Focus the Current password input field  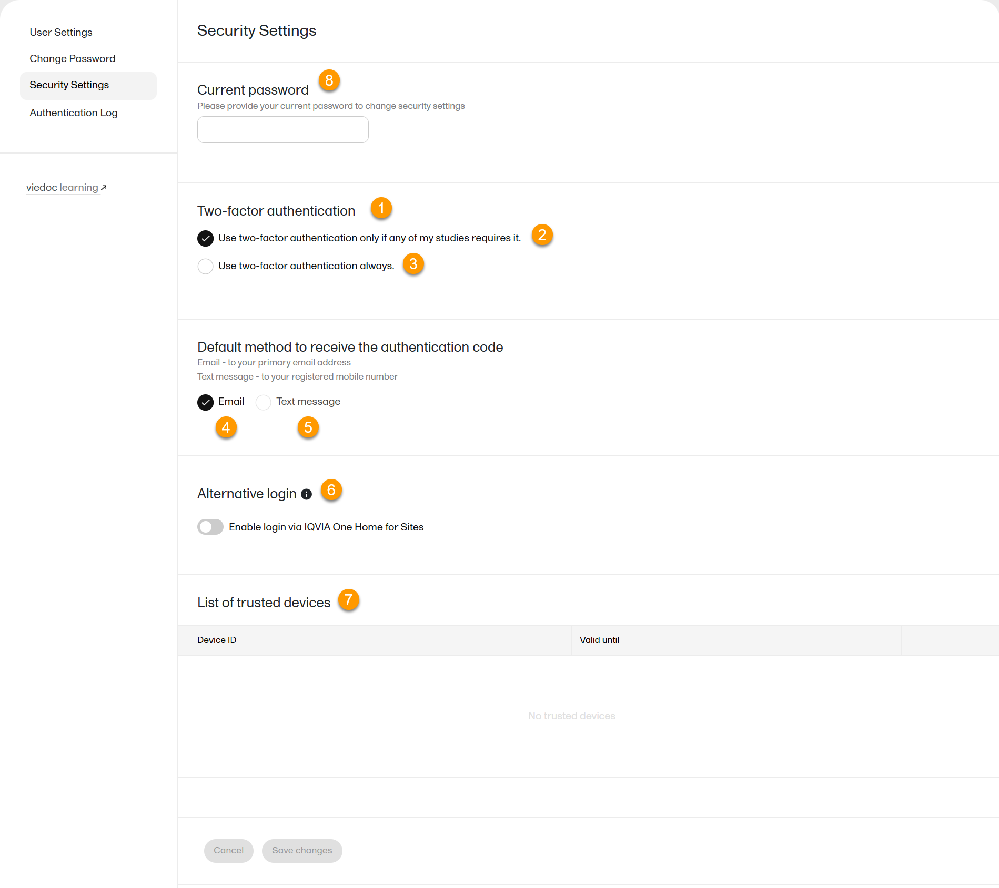[x=282, y=130]
